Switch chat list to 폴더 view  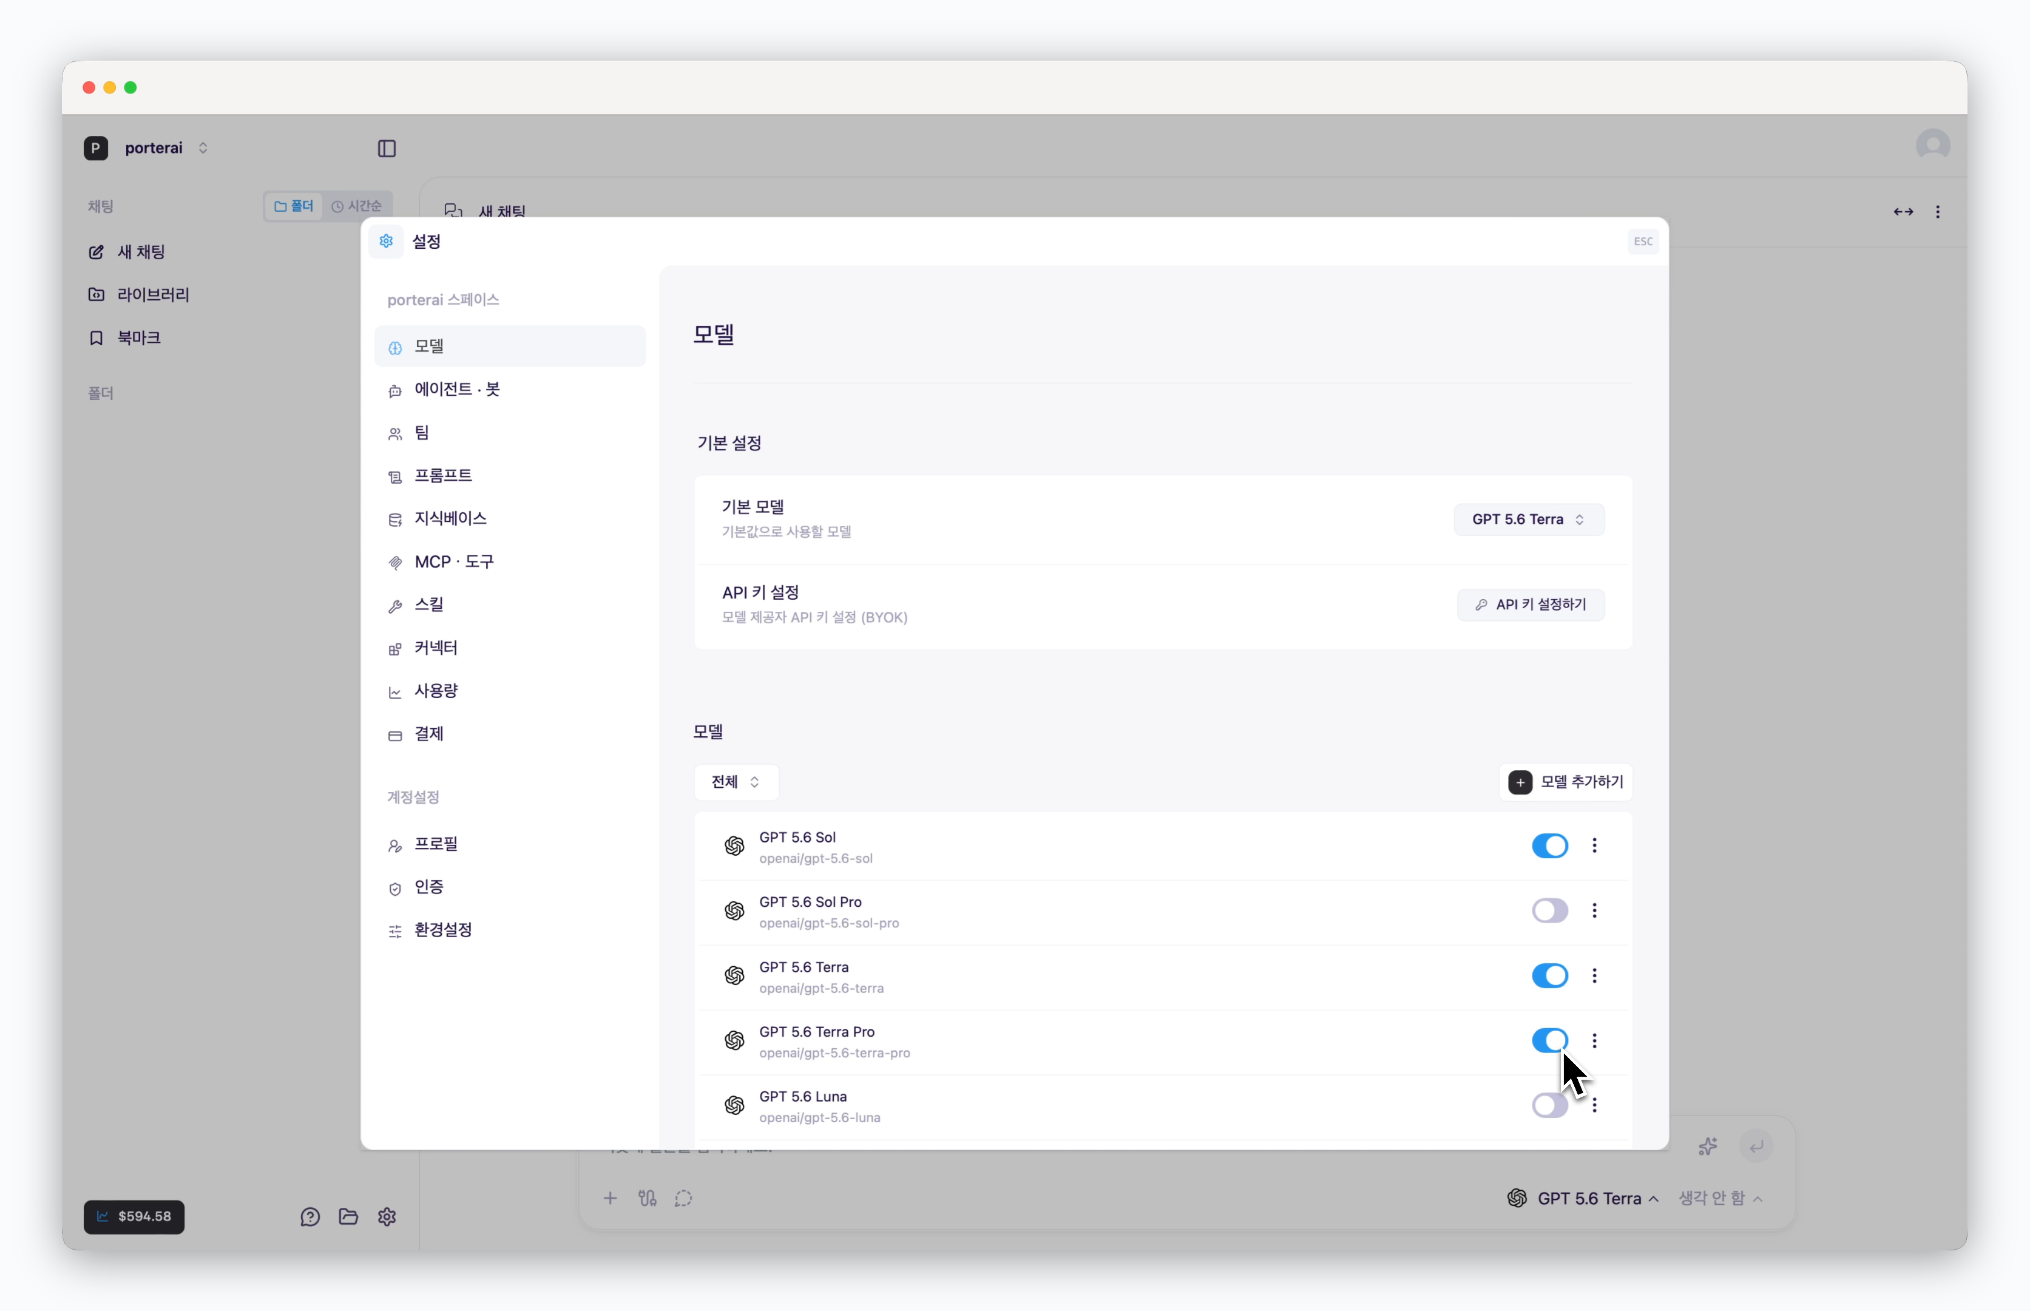tap(294, 206)
